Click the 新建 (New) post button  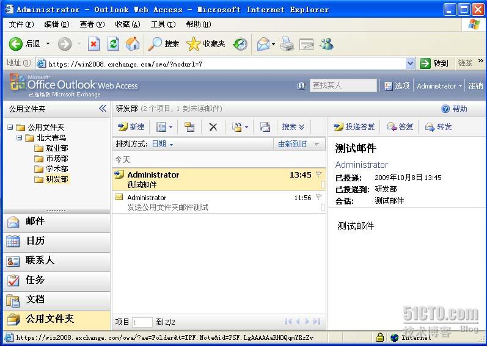click(131, 127)
